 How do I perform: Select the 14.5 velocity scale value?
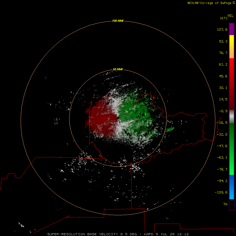tap(223, 99)
